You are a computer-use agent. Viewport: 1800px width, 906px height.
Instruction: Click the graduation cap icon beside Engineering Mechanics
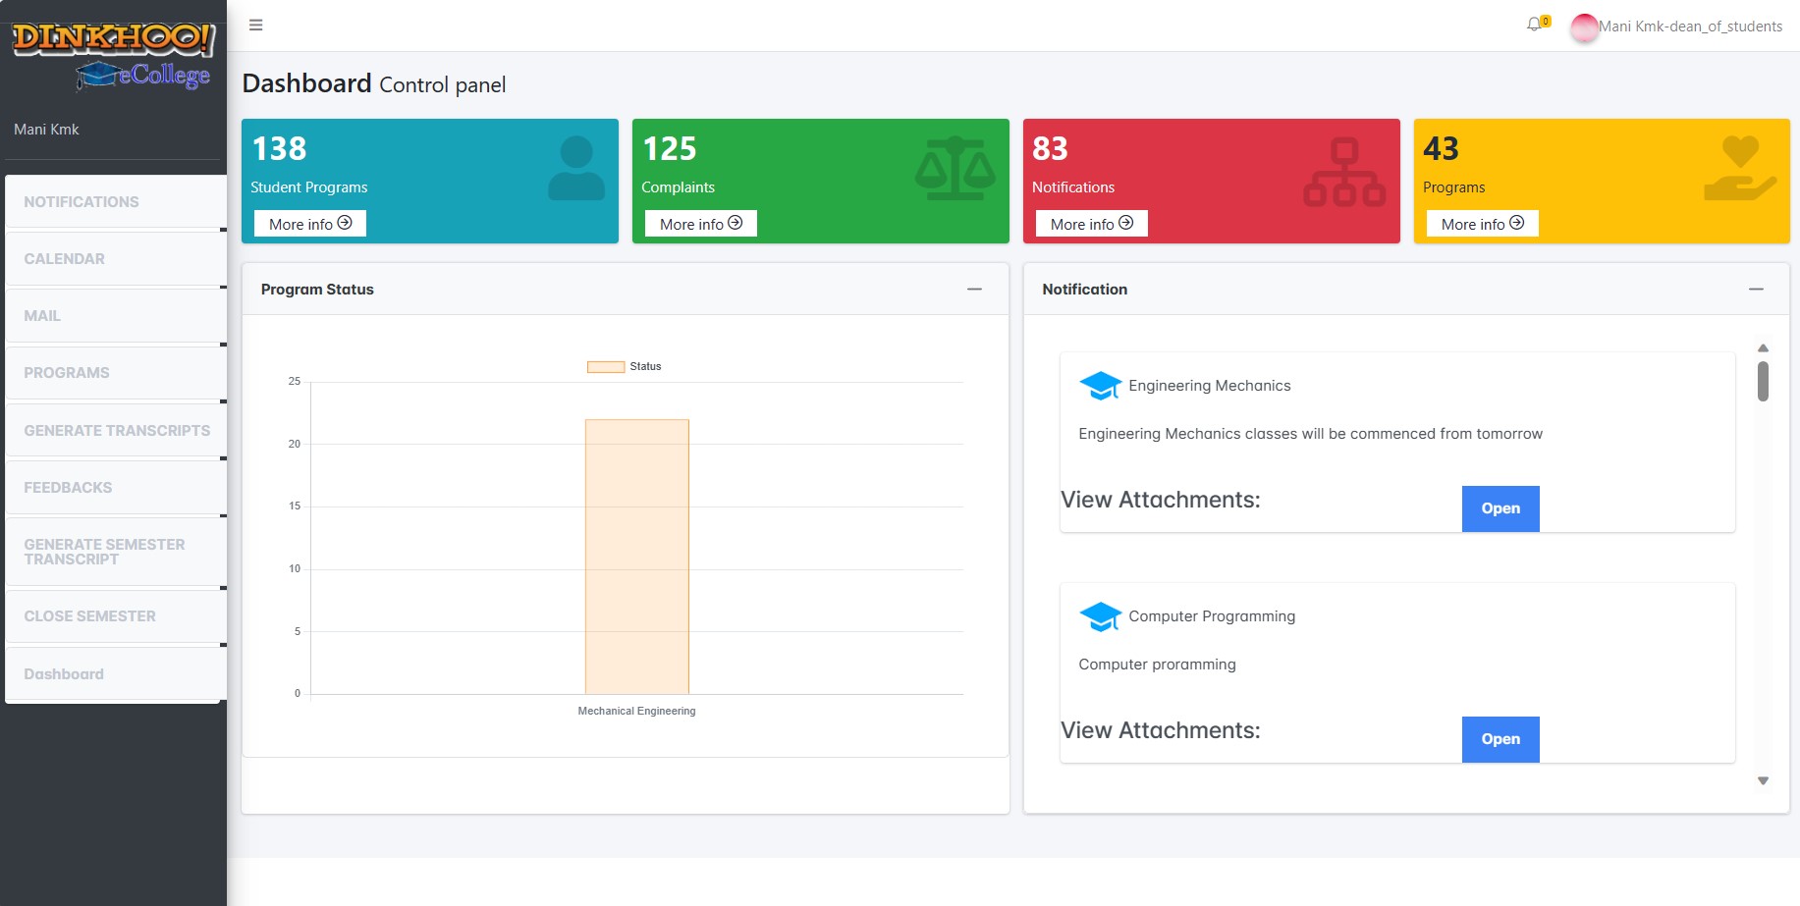1100,386
